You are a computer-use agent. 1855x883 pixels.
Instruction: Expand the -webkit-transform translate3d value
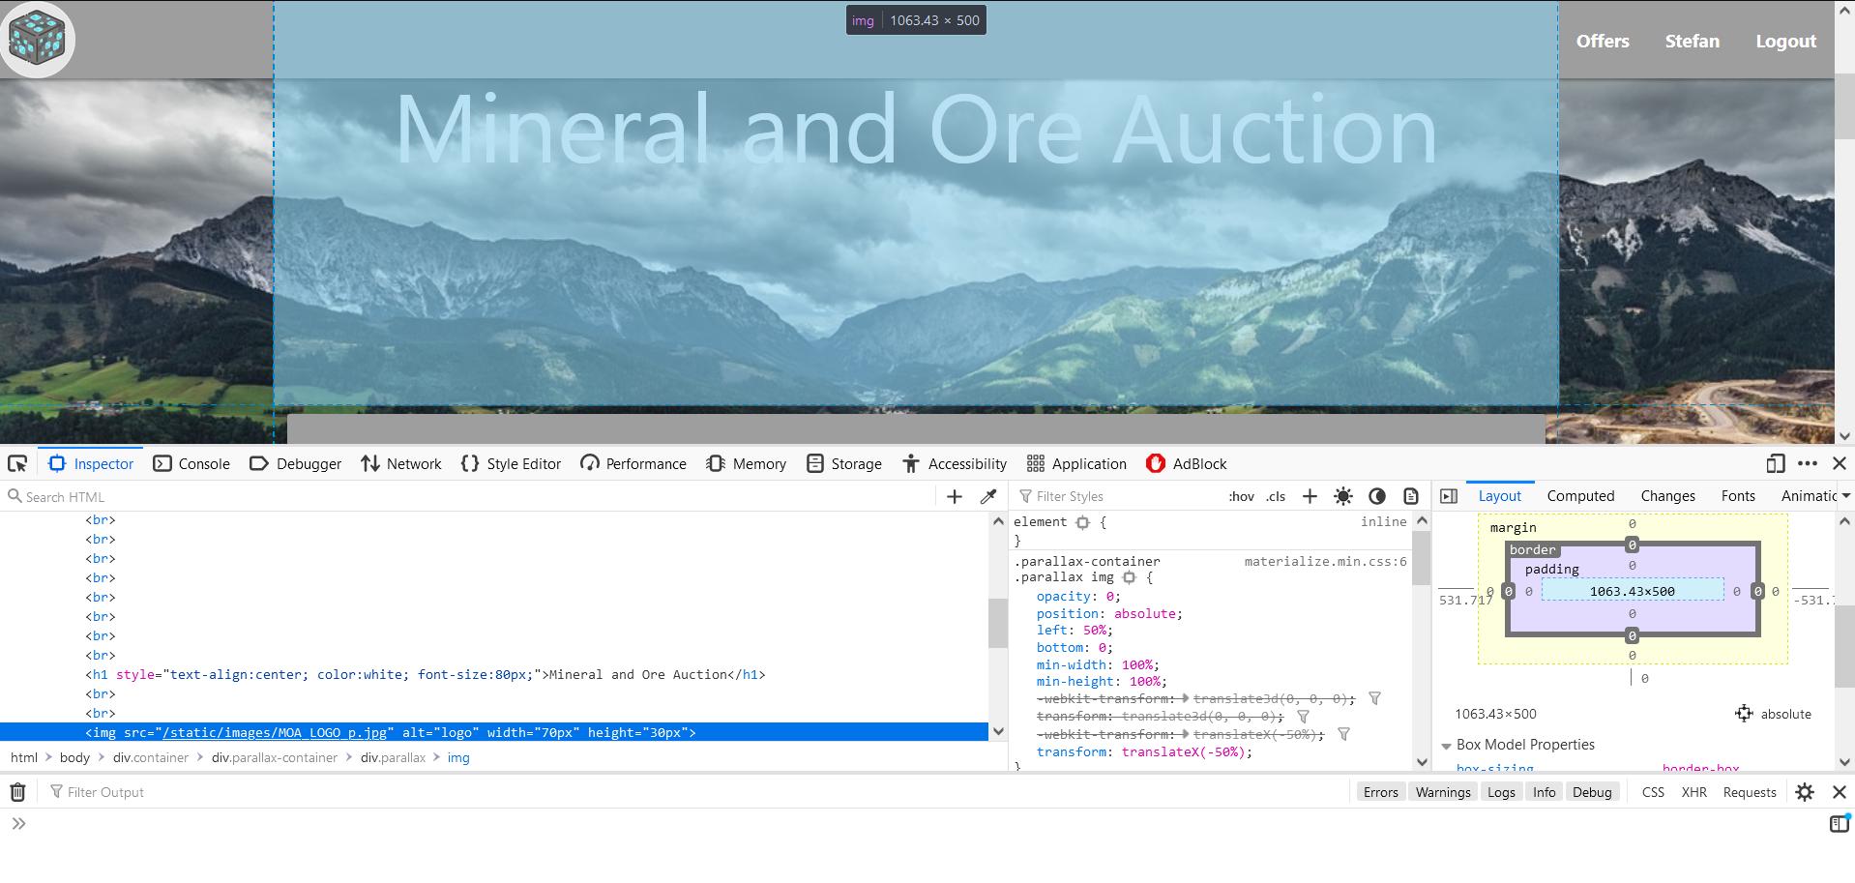[1186, 698]
